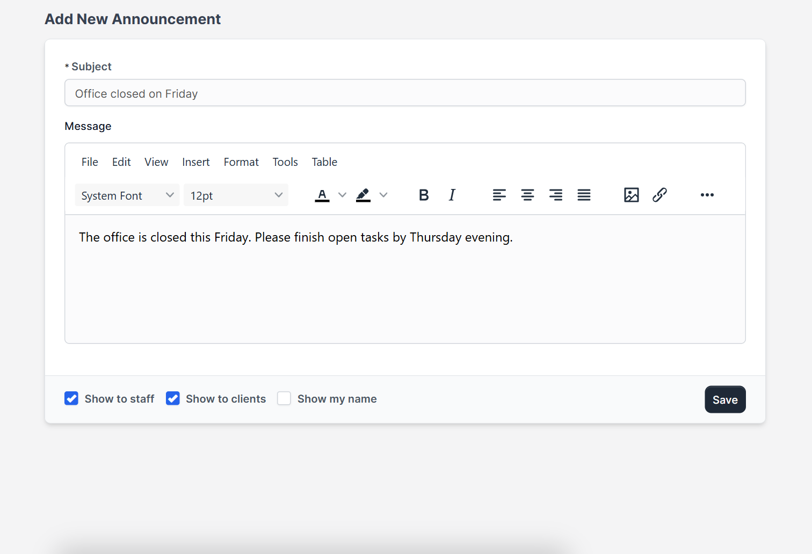Open the System Font dropdown

pyautogui.click(x=127, y=195)
